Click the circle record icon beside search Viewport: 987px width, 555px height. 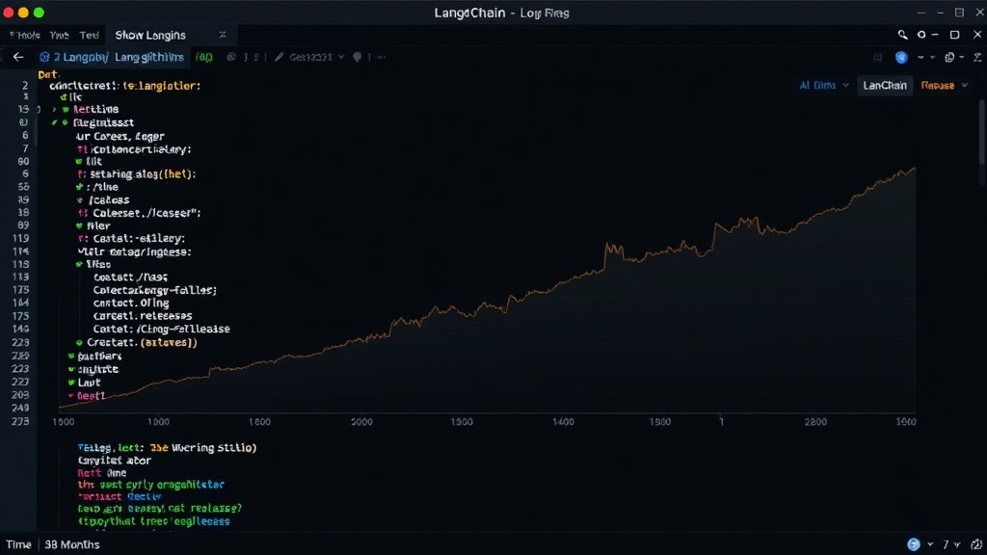click(921, 35)
